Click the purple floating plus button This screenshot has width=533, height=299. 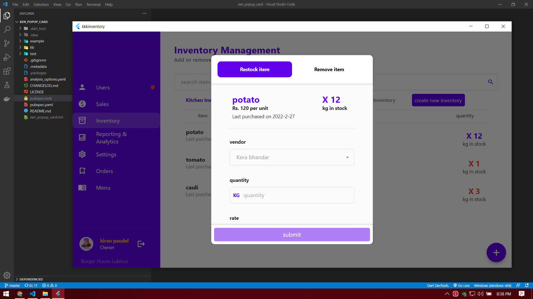point(496,252)
